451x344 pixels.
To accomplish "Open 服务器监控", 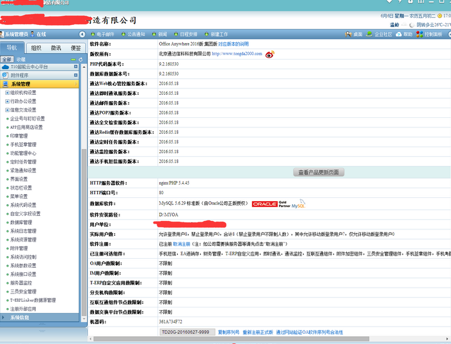I will tap(21, 283).
